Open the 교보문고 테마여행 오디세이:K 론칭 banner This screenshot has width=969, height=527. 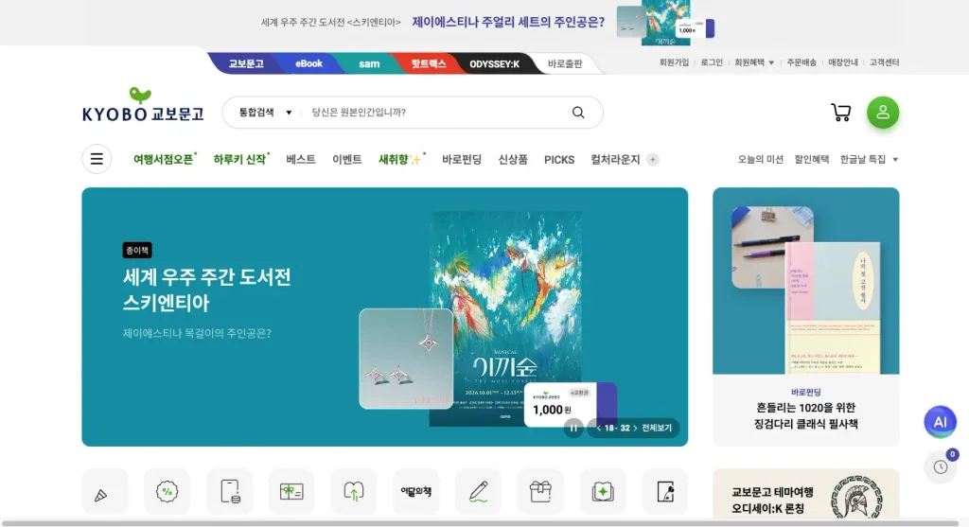[x=806, y=494]
